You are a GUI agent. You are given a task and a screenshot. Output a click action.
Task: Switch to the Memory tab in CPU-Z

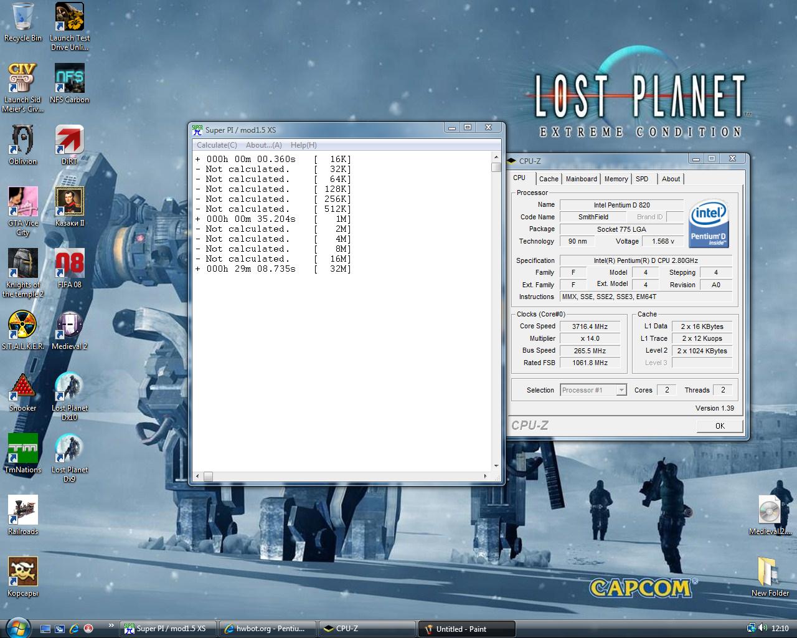pos(616,179)
